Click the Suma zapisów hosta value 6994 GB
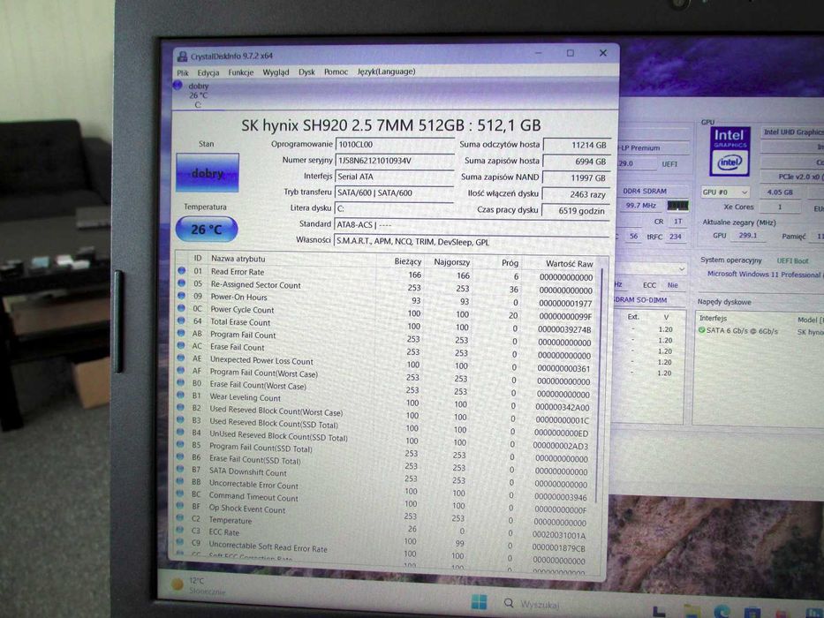 (577, 162)
